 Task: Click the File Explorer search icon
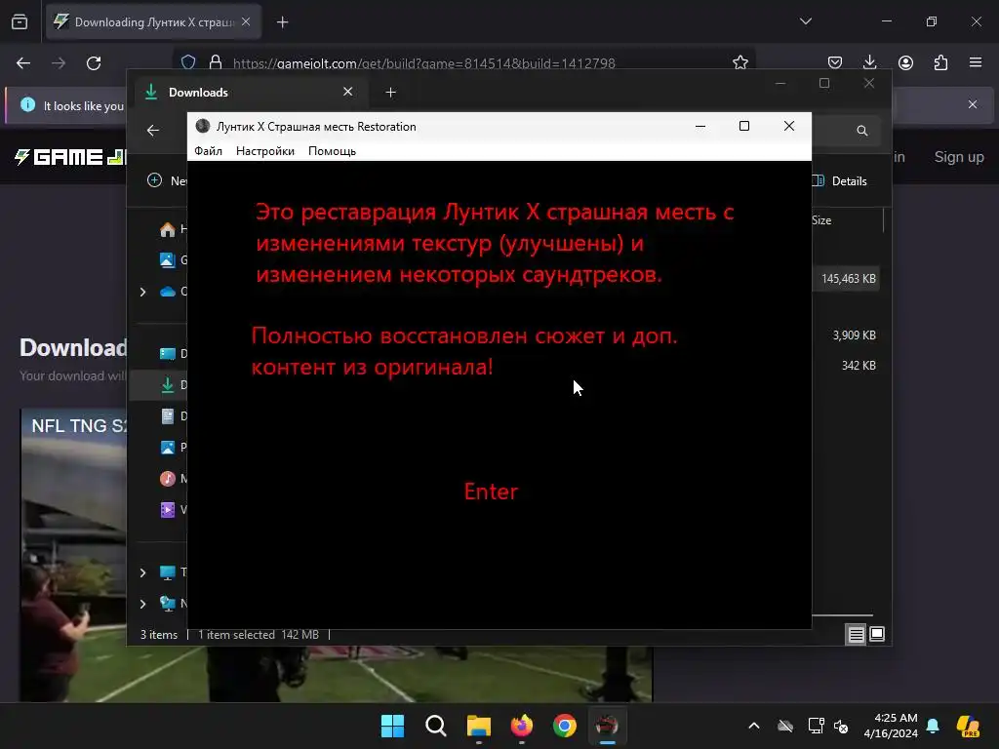(x=862, y=131)
